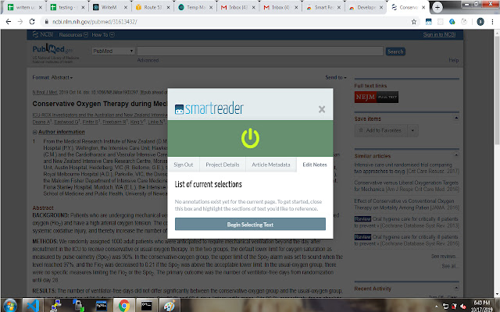Select the Edit Notes tab
The image size is (500, 312).
coord(315,165)
